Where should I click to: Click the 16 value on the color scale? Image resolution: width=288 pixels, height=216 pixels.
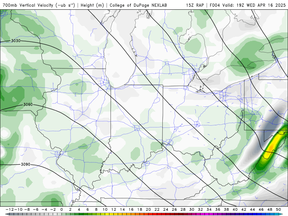point(131,210)
